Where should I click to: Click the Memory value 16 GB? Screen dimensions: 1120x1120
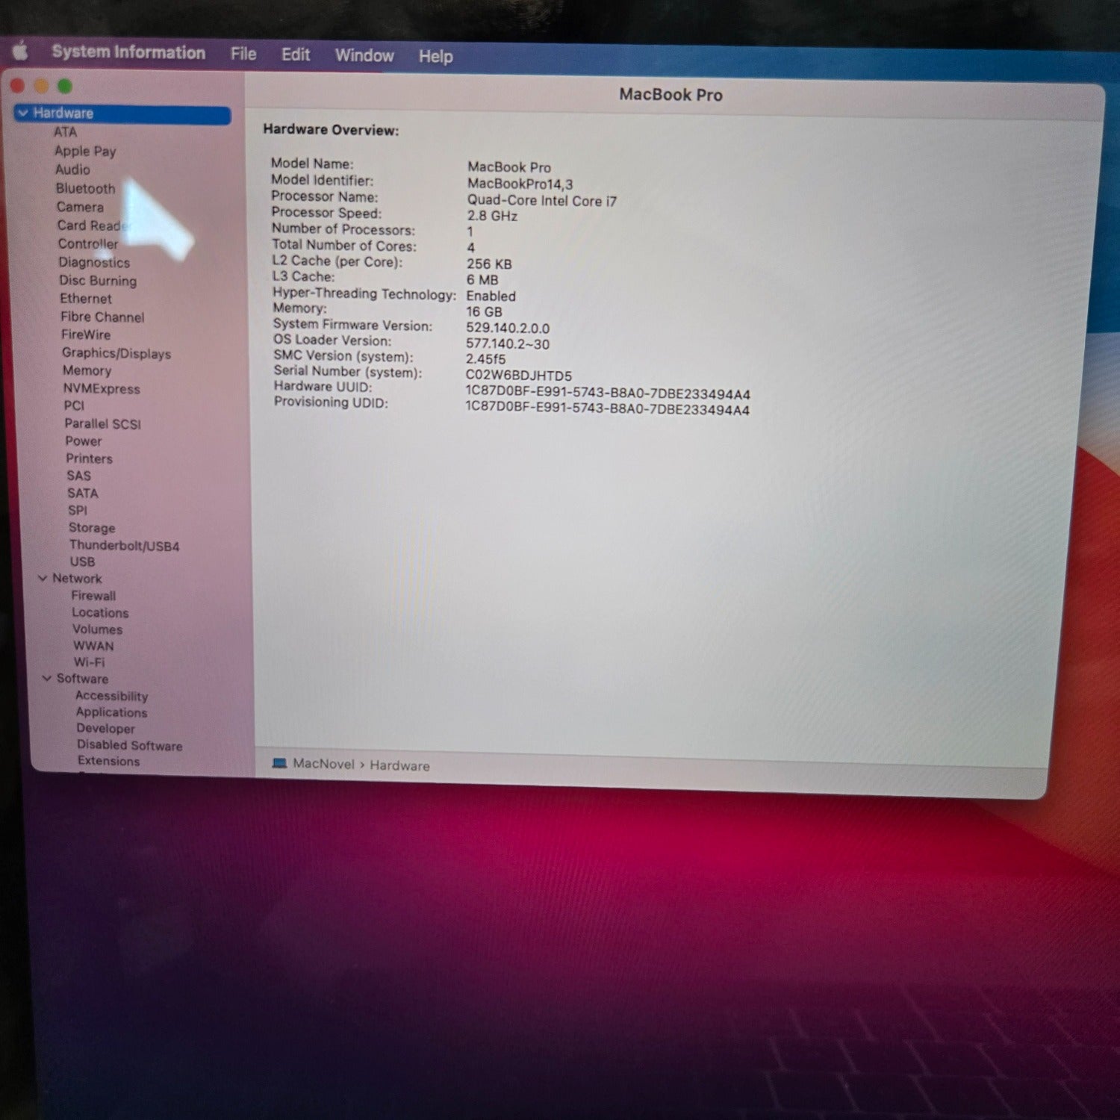484,312
